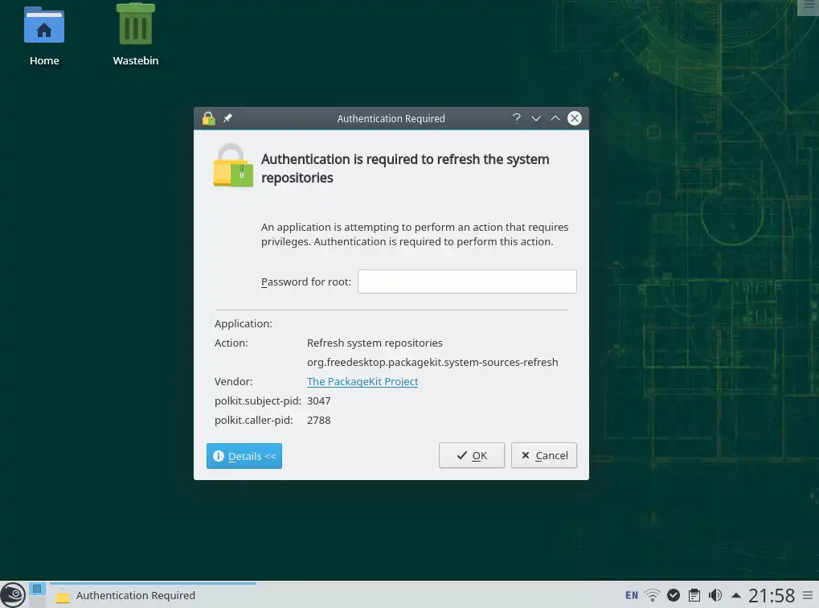Viewport: 819px width, 608px height.
Task: Click the lock icon in dialog titlebar
Action: [x=208, y=118]
